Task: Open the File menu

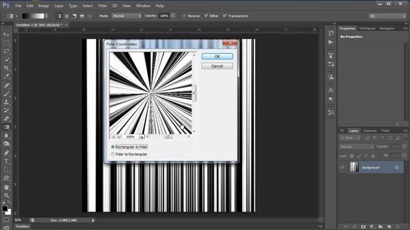Action: pyautogui.click(x=18, y=6)
